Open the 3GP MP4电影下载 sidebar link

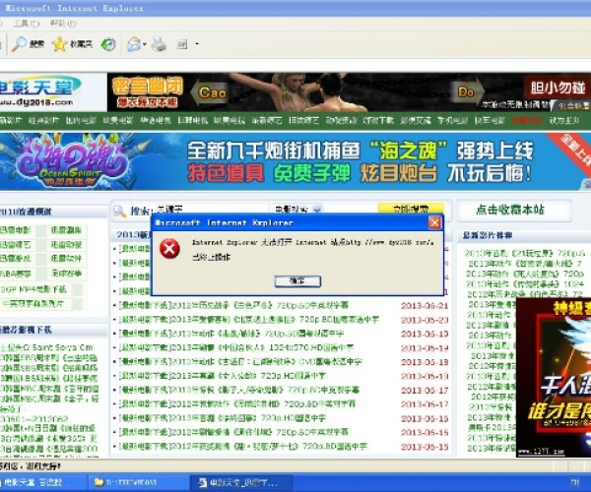[x=33, y=289]
